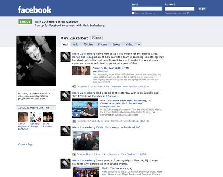Image resolution: width=223 pixels, height=177 pixels.
Task: Open the Web 2.0 Summit link in the post text
Action: point(107,96)
